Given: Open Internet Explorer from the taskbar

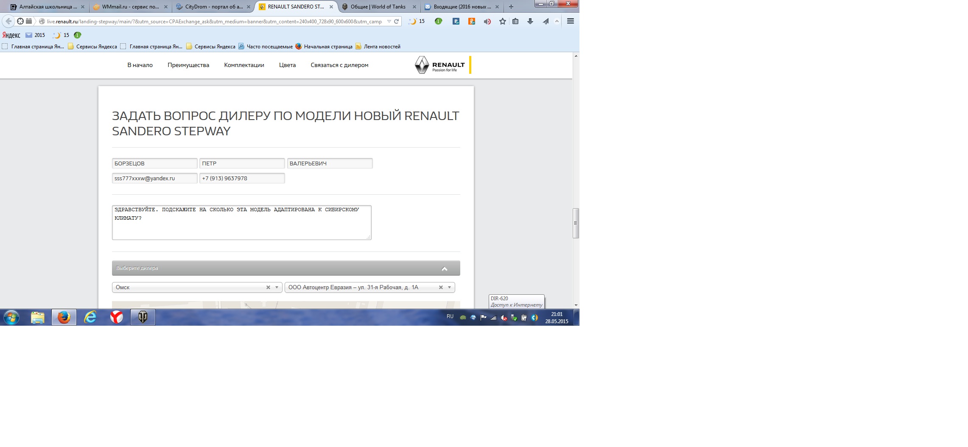Looking at the screenshot, I should (x=90, y=317).
